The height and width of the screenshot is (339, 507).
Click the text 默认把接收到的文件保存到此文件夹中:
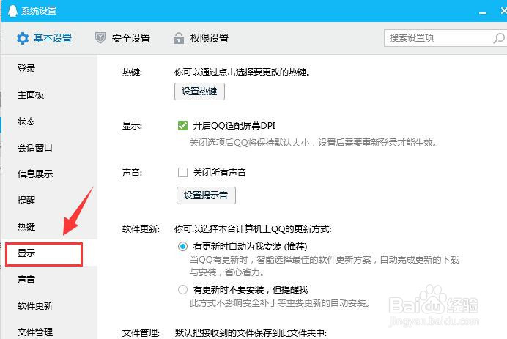click(x=251, y=332)
